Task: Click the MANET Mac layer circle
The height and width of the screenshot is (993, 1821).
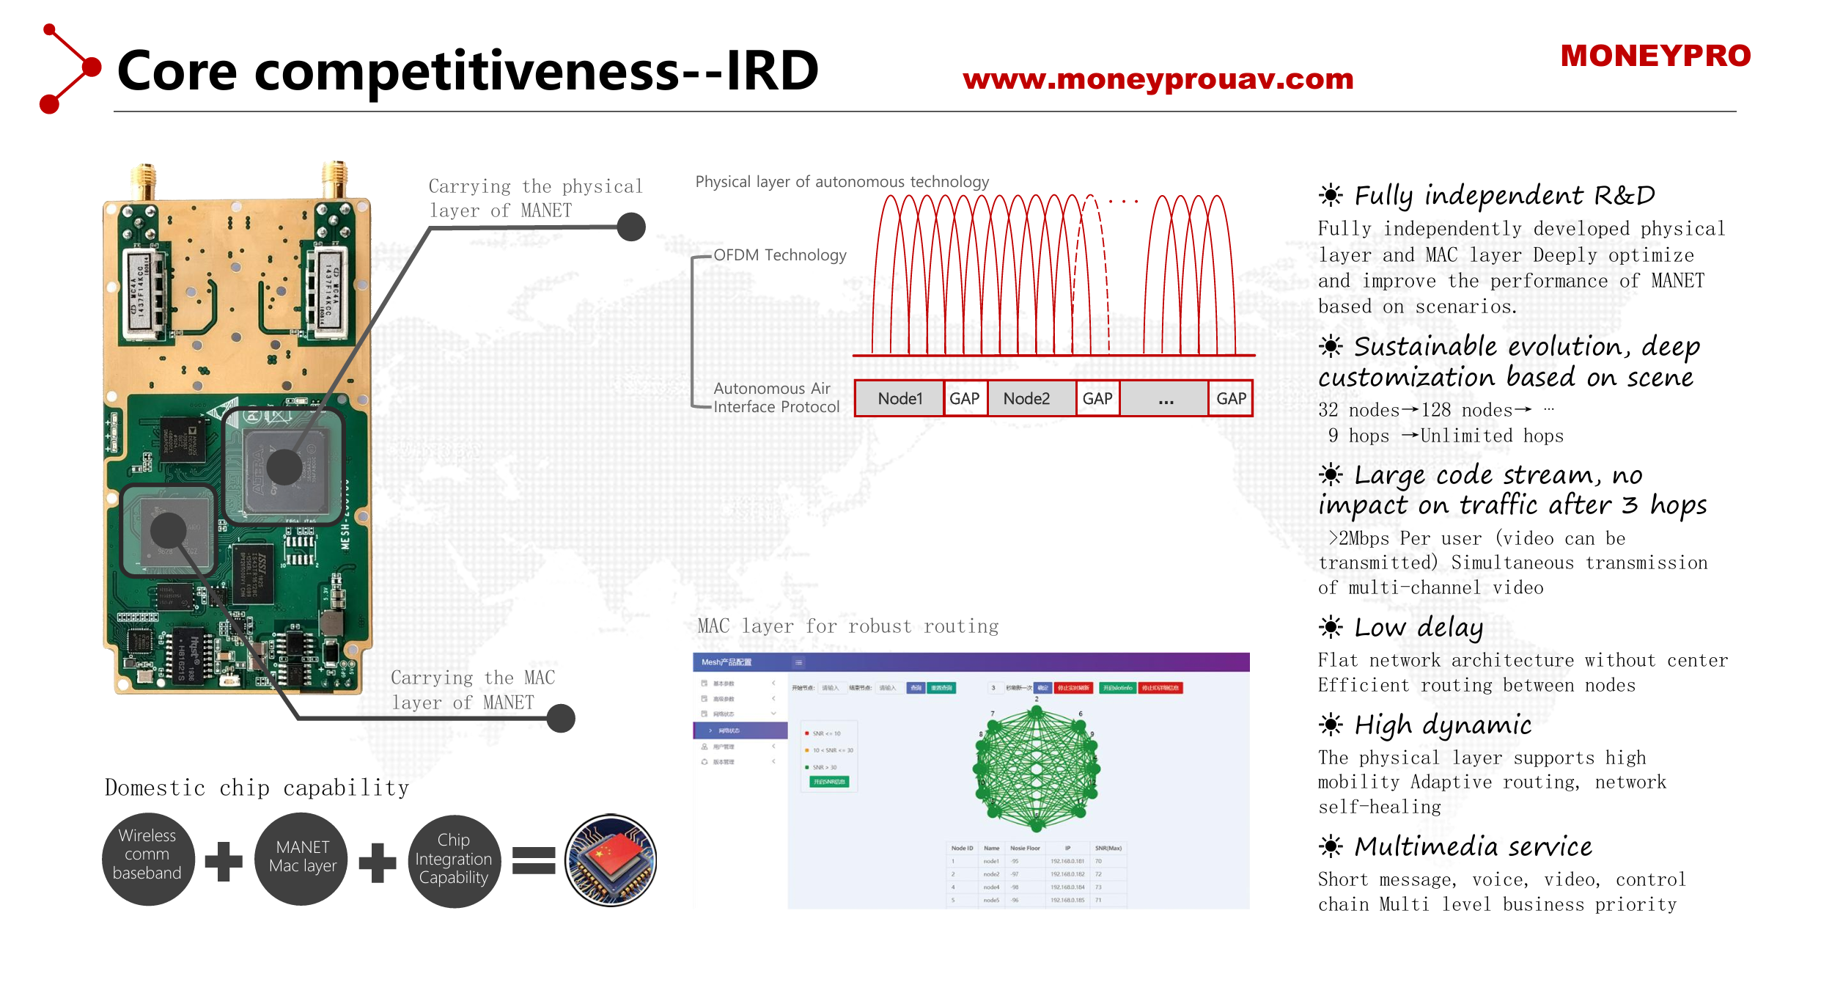Action: tap(301, 859)
